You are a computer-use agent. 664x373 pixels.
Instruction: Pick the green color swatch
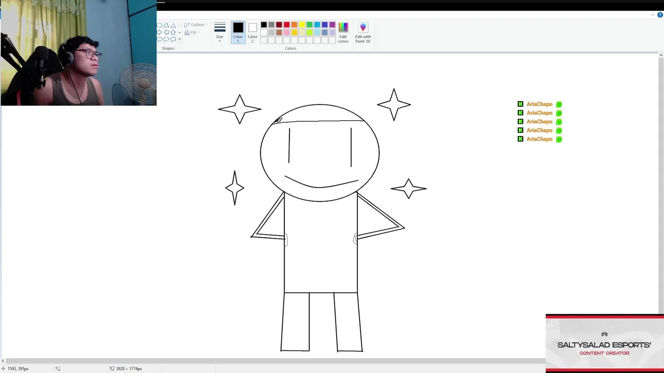(310, 25)
